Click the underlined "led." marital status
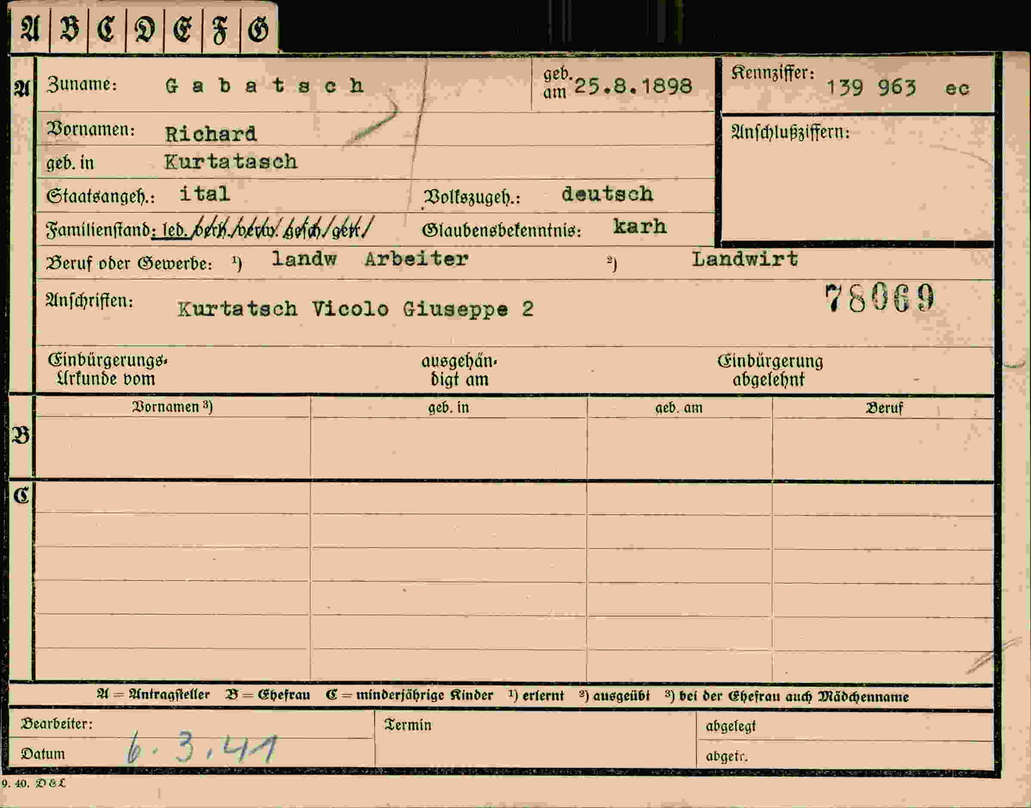The width and height of the screenshot is (1031, 808). [x=174, y=230]
